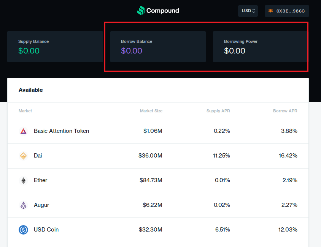321x249 pixels.
Task: Click USD Coin borrow APR 12.03%
Action: (x=288, y=230)
